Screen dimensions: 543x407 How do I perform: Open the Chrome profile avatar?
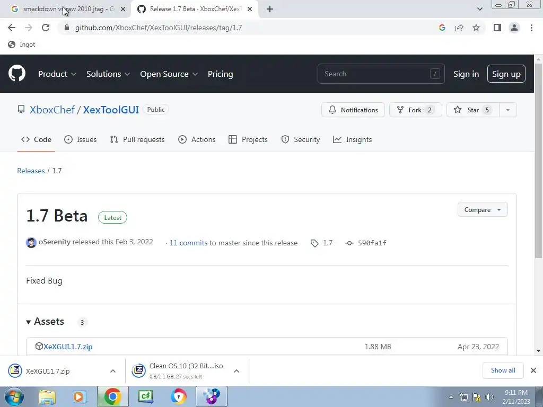(x=514, y=28)
